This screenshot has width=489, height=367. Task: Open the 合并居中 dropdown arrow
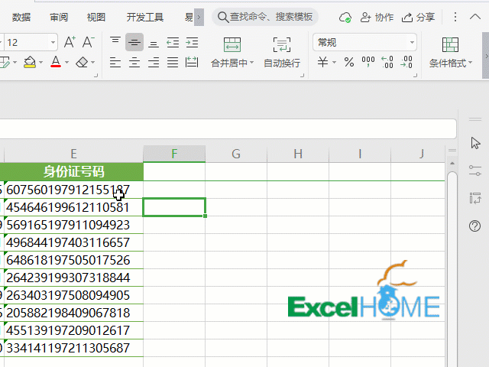coord(251,63)
